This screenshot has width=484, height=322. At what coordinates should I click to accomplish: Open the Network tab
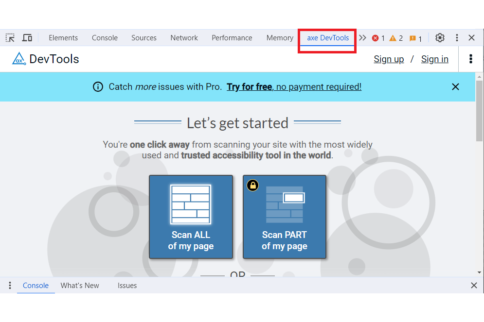184,38
